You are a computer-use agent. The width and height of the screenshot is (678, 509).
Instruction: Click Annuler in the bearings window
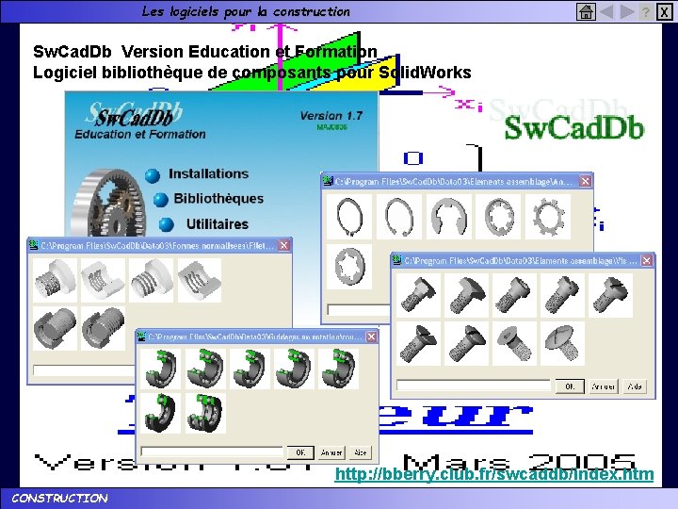click(x=331, y=452)
